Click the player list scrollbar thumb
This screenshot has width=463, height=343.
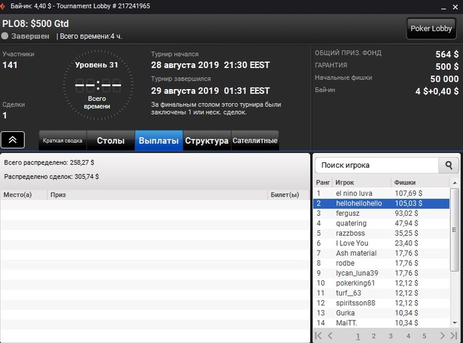(x=454, y=230)
